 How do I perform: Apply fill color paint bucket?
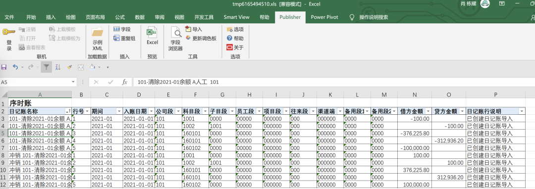coord(92,67)
